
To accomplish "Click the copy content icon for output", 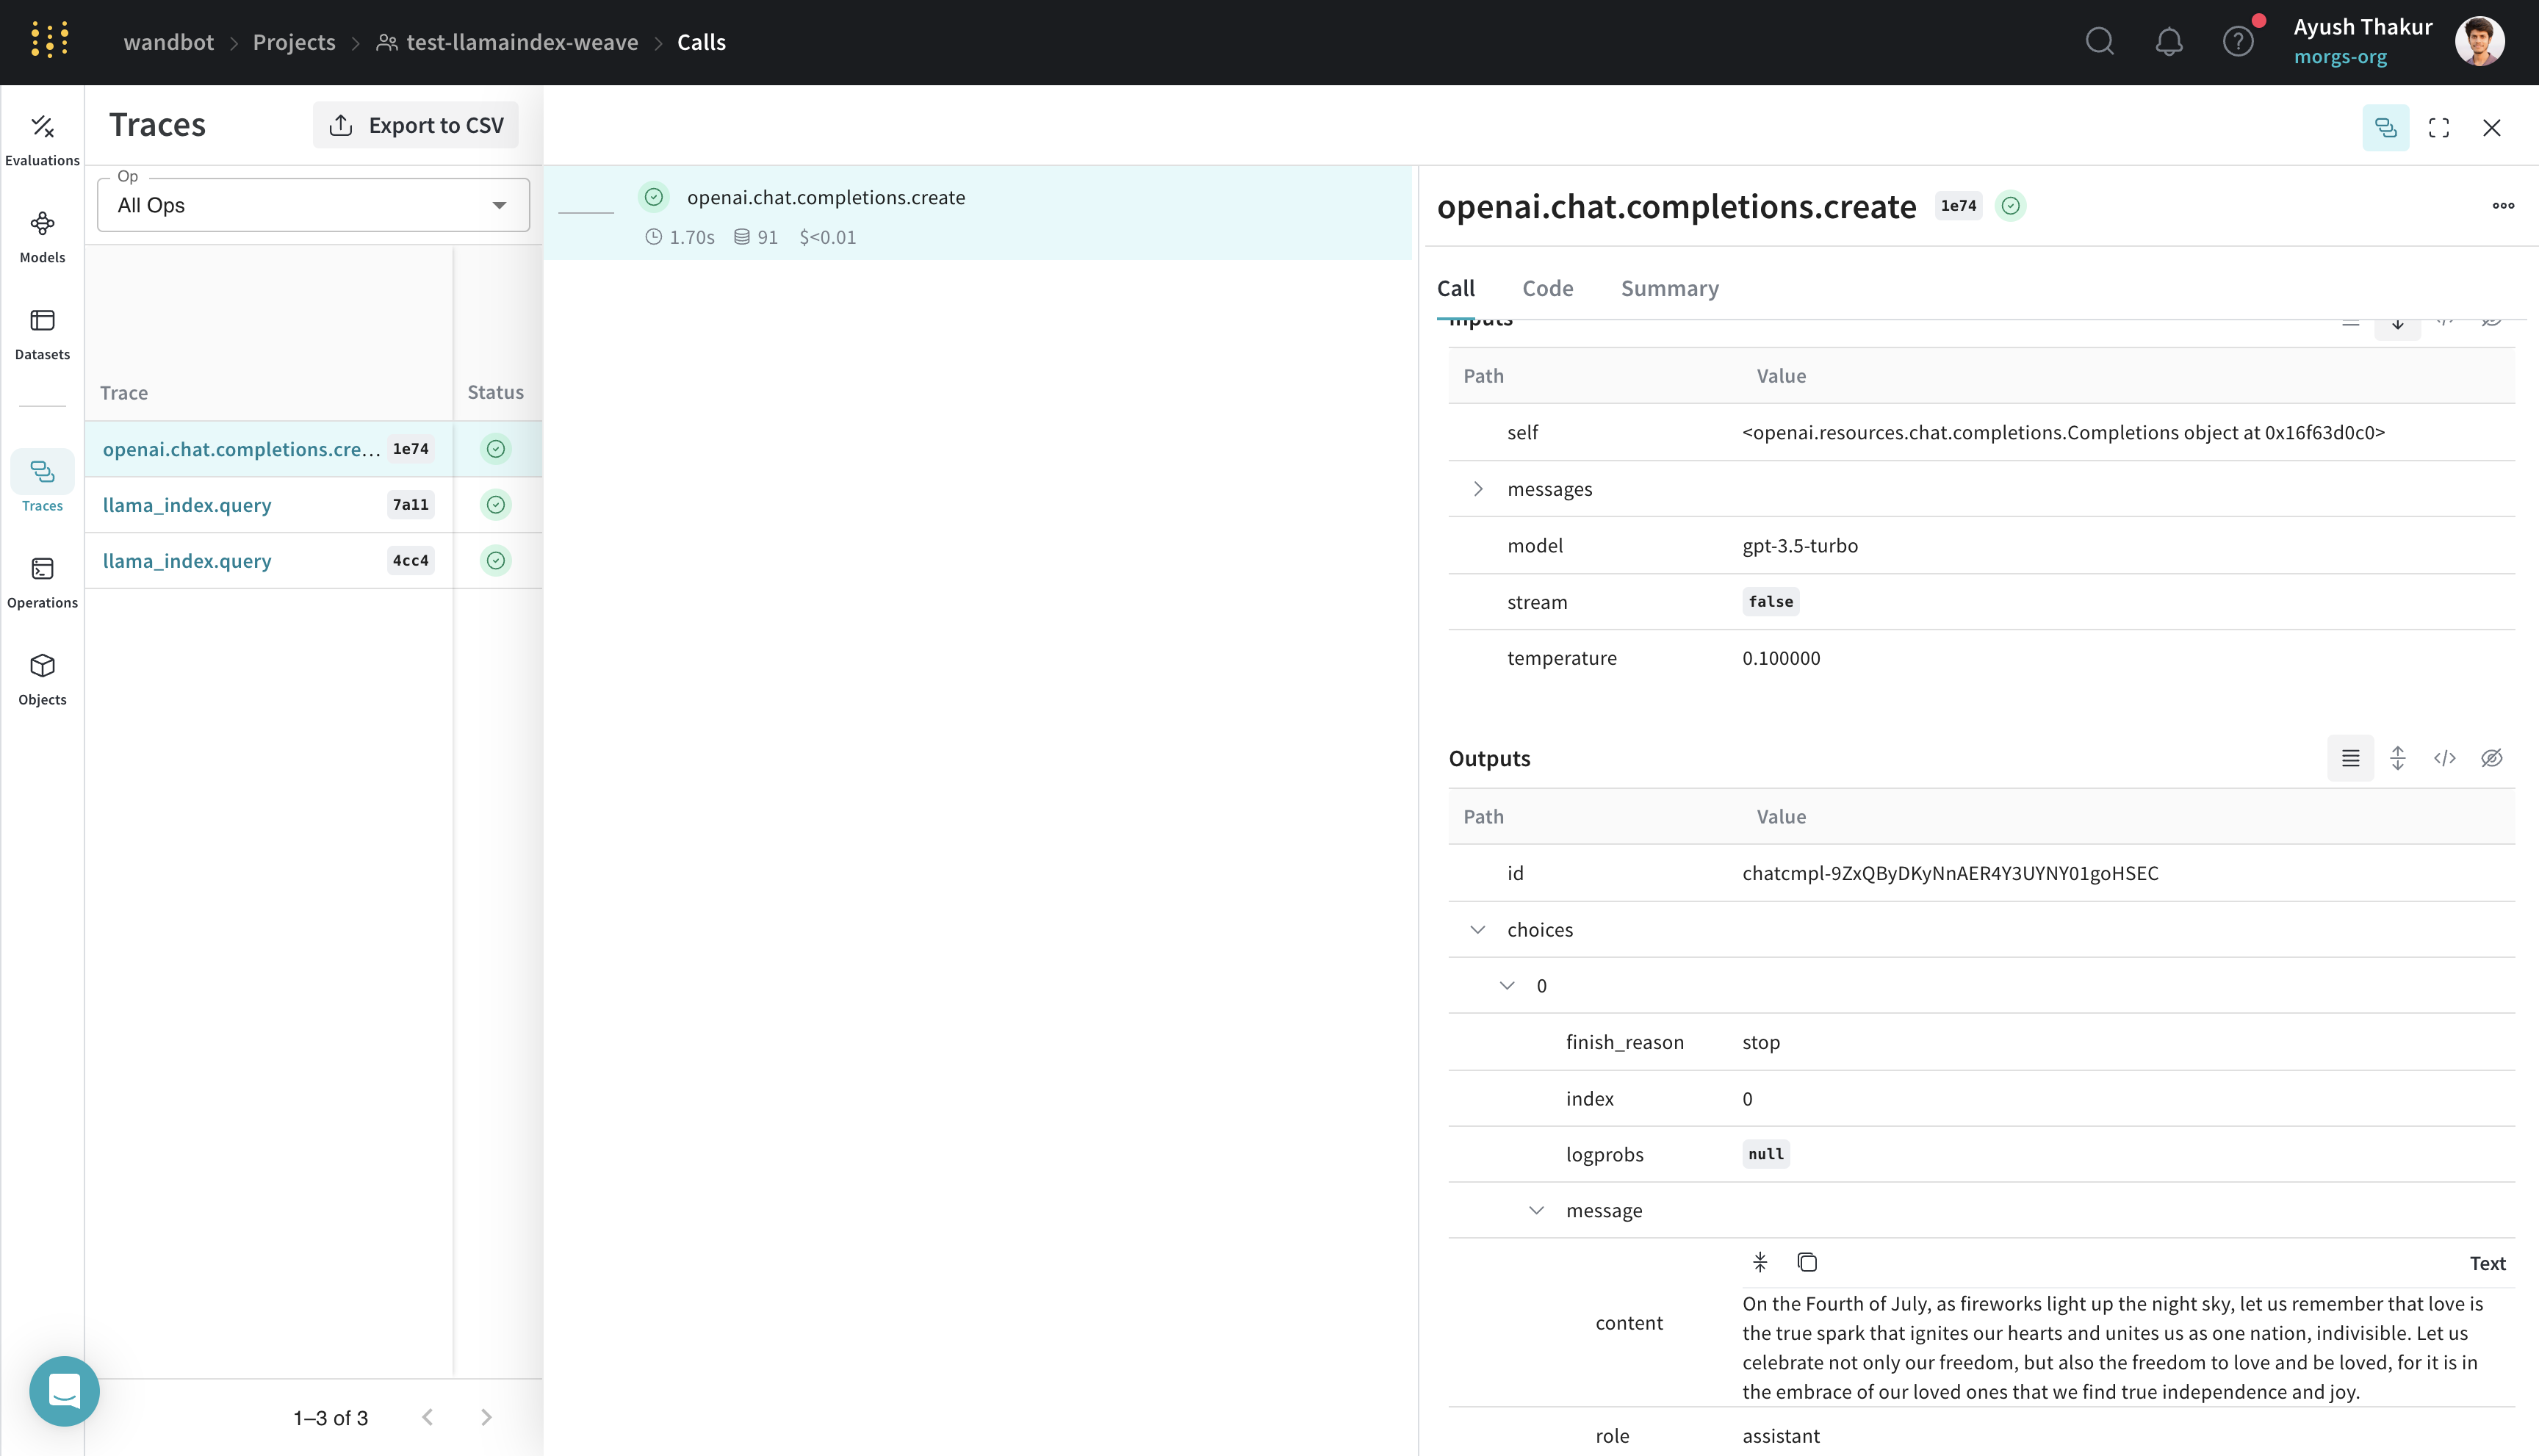I will click(x=1807, y=1263).
